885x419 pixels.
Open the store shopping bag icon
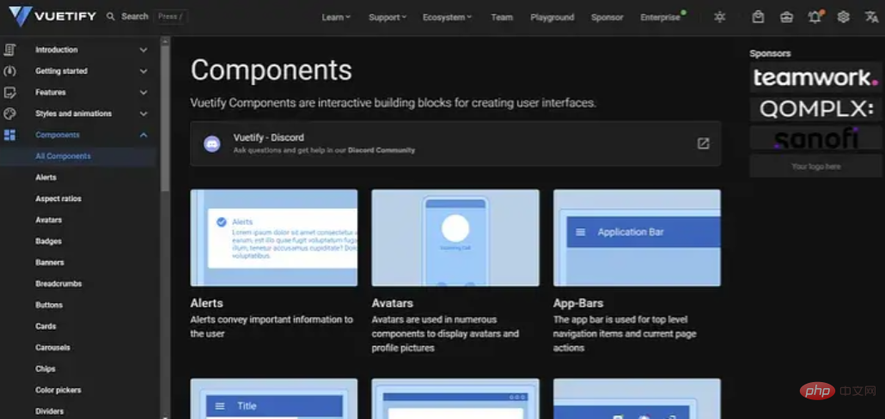(758, 17)
